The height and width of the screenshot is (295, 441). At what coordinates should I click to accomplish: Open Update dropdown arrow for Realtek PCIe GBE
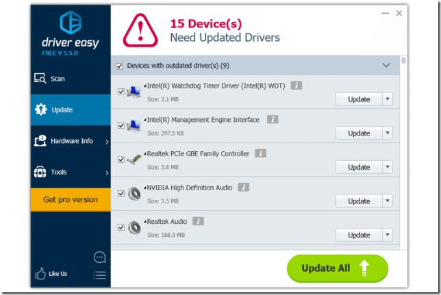(388, 167)
